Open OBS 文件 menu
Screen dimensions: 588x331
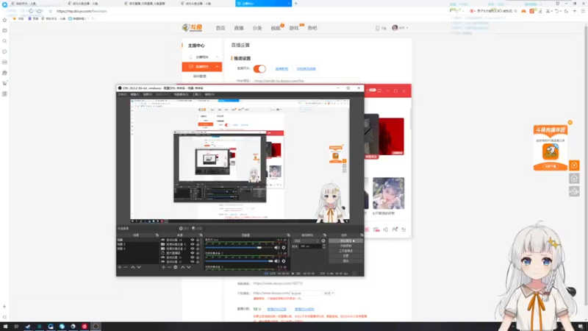pyautogui.click(x=122, y=95)
